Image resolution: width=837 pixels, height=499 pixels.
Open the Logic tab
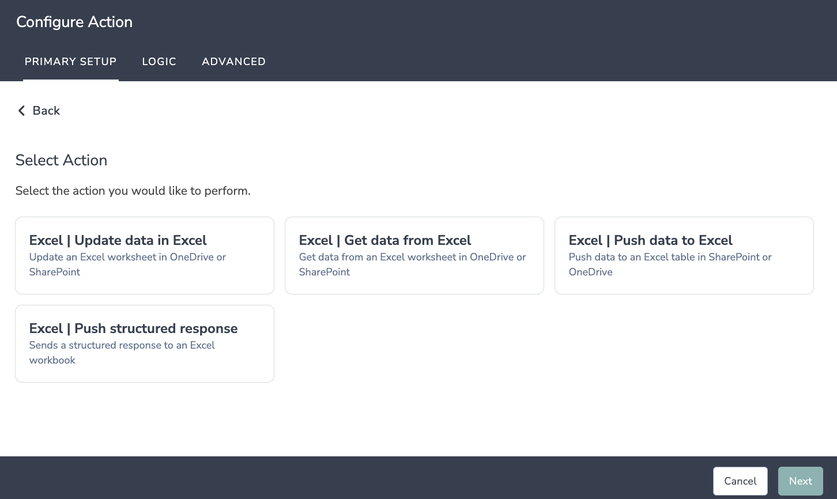[x=159, y=62]
